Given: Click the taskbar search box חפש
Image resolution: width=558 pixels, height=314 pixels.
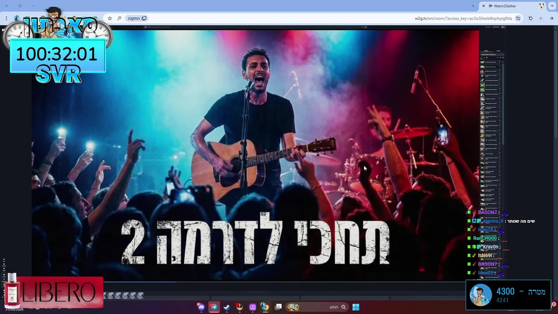Looking at the screenshot, I should click(317, 307).
